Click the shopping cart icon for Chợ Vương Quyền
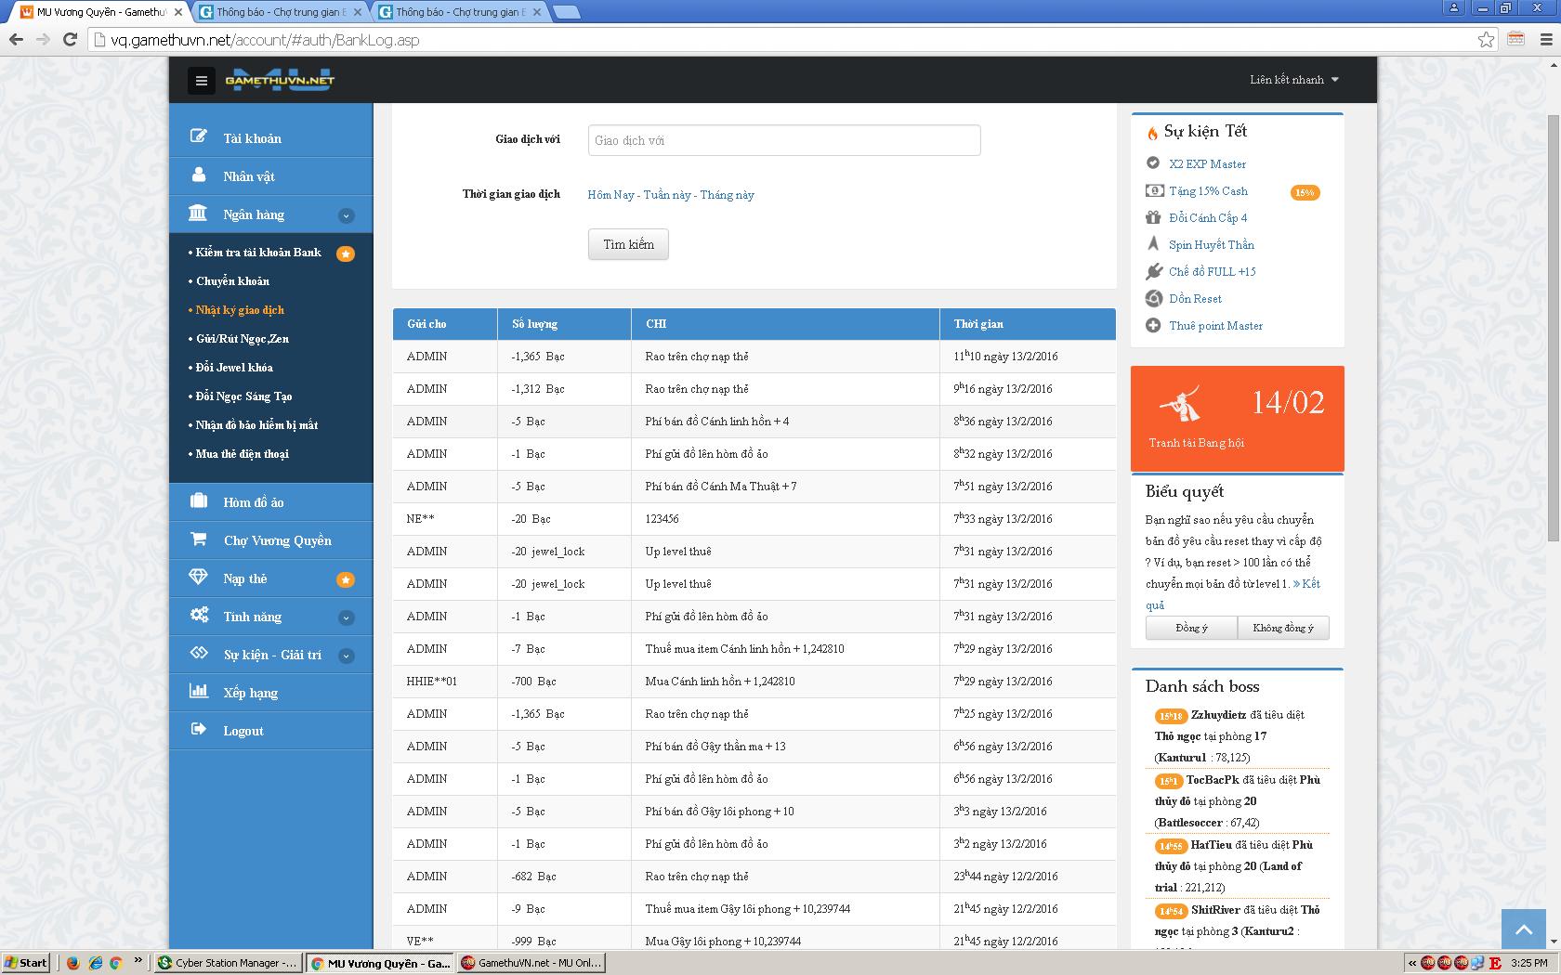This screenshot has width=1561, height=975. coord(198,539)
